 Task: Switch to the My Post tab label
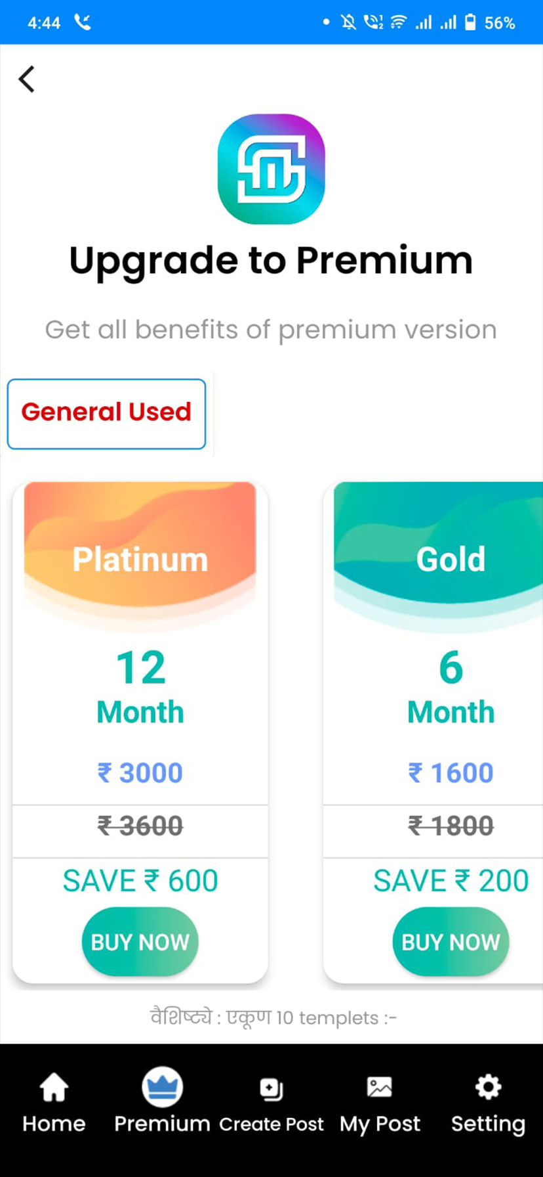pyautogui.click(x=380, y=1124)
